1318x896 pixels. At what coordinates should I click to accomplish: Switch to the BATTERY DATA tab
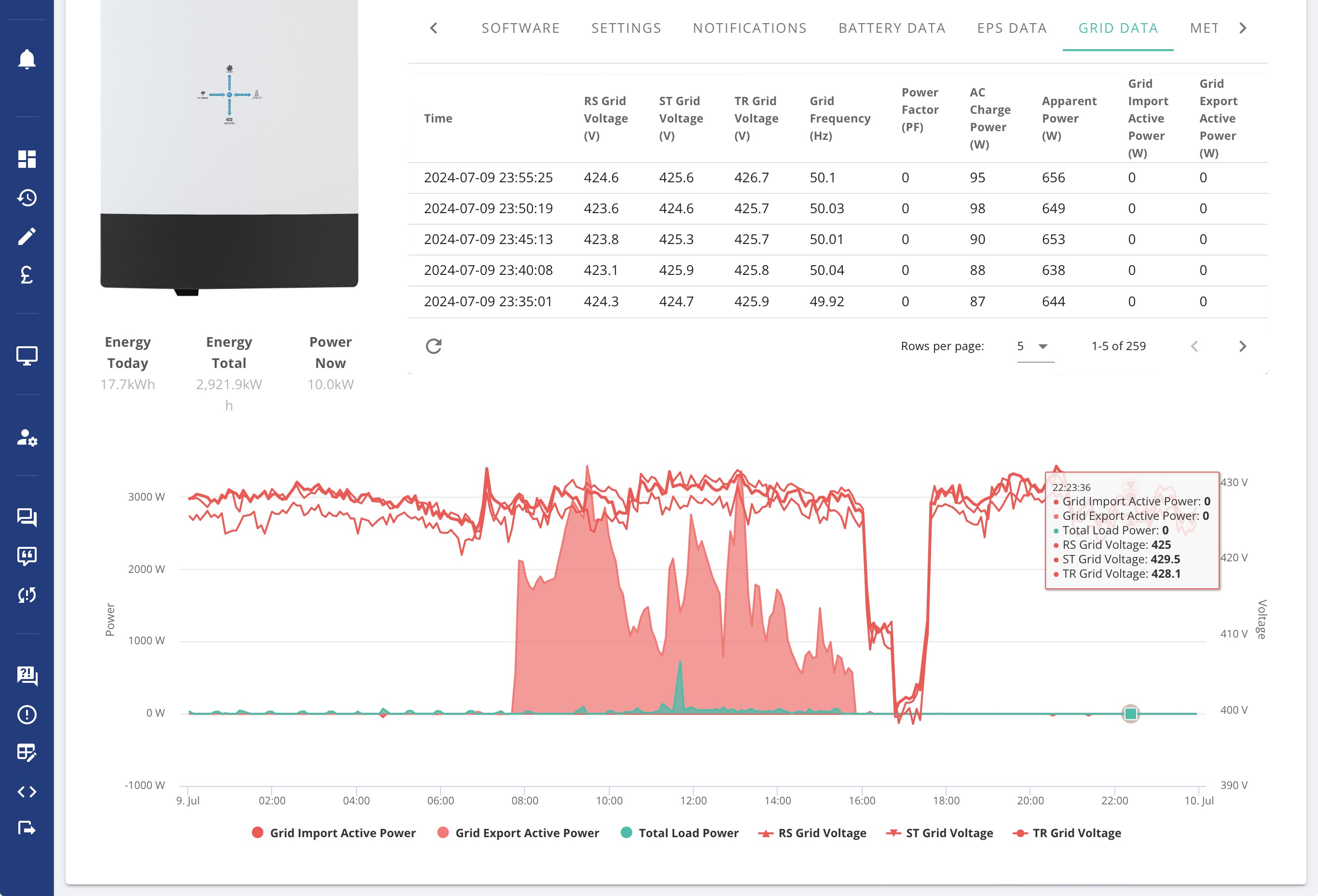(892, 28)
